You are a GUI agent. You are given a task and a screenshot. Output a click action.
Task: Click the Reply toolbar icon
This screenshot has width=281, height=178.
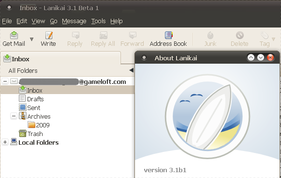[x=75, y=35]
